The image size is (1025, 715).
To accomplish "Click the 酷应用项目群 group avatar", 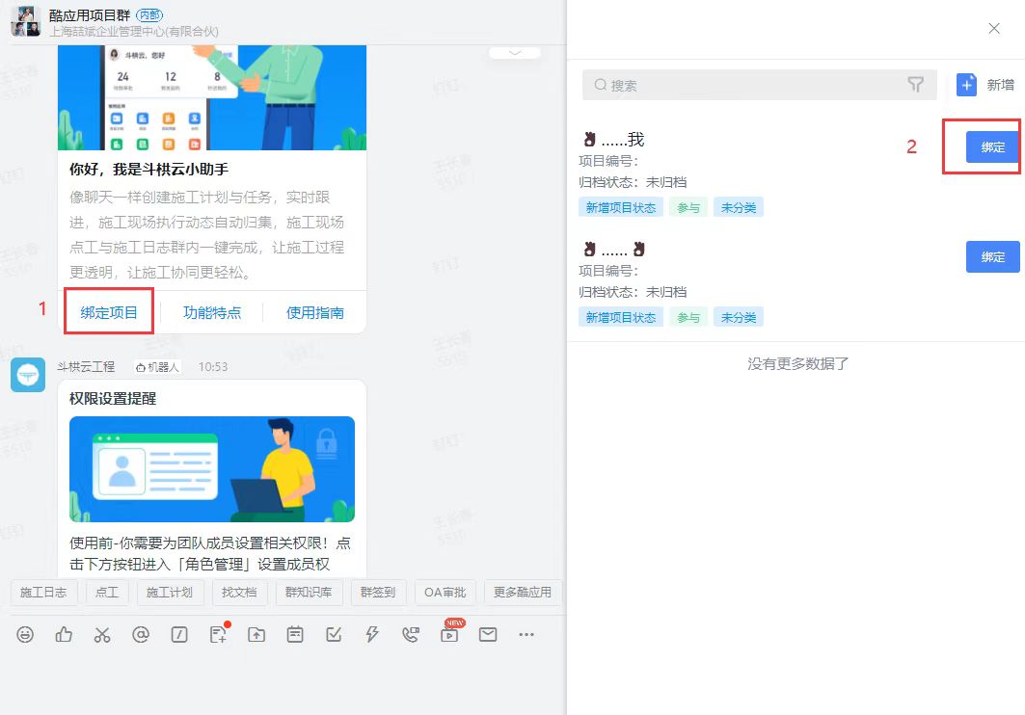I will click(25, 21).
